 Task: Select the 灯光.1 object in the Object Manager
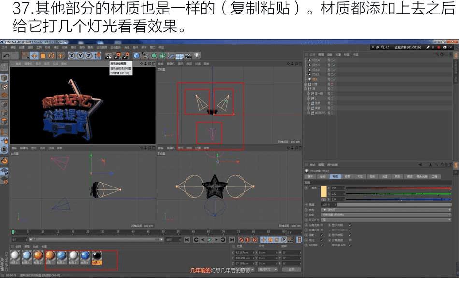point(316,74)
